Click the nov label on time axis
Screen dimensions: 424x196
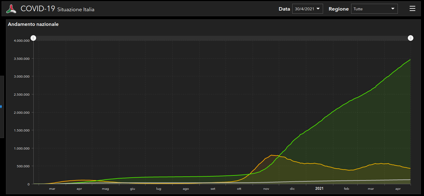266,189
